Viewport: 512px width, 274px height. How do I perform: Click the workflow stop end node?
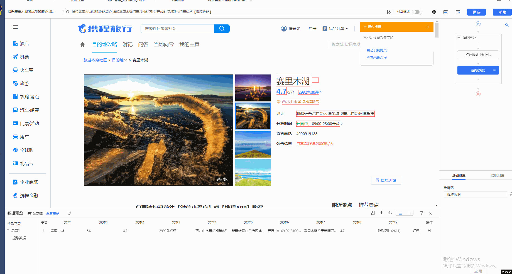coord(478,94)
